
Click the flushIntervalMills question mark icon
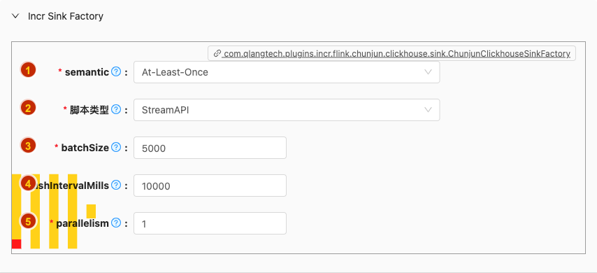(x=116, y=185)
